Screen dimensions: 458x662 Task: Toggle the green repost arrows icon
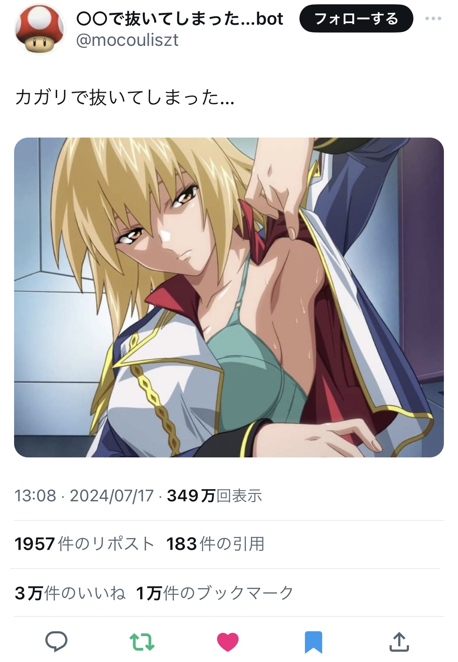[142, 642]
